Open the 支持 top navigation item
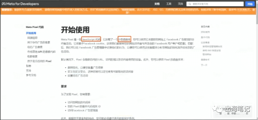This screenshot has width=258, height=120. click(x=181, y=4)
